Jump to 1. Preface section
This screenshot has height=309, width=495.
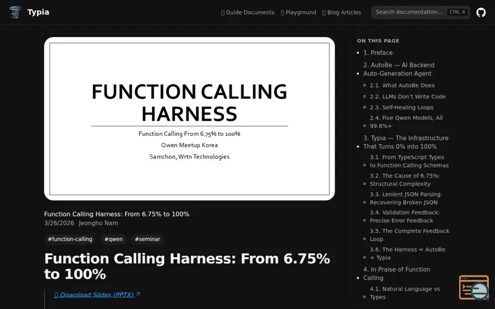click(x=377, y=53)
